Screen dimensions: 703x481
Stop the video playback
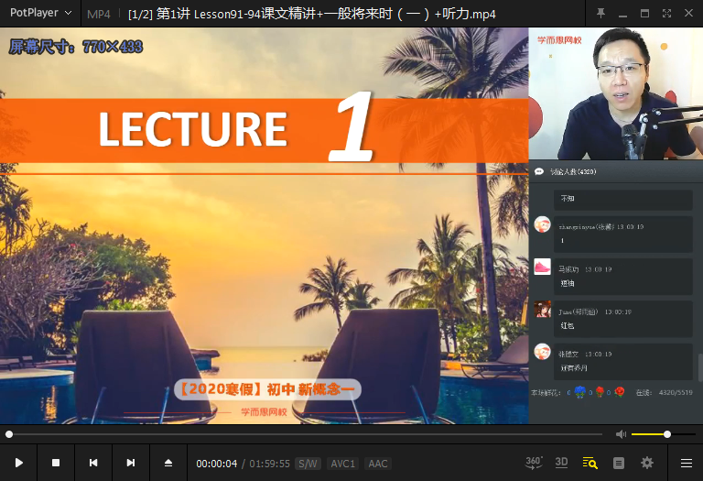[x=56, y=463]
